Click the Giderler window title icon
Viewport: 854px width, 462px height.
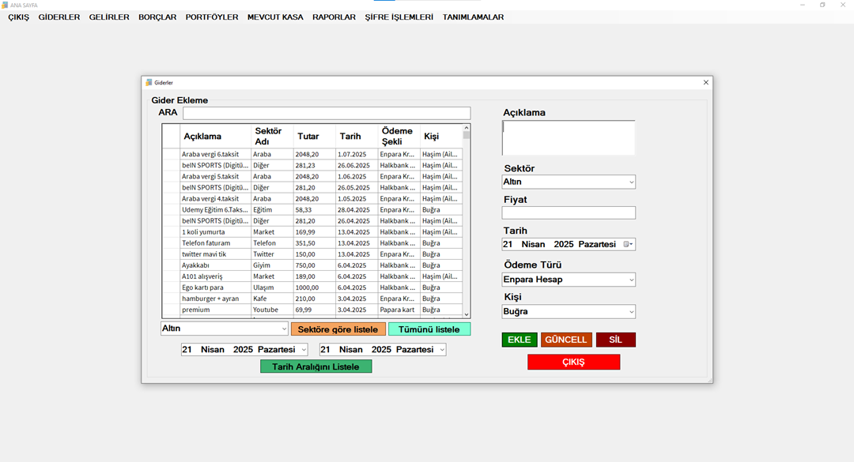click(149, 82)
